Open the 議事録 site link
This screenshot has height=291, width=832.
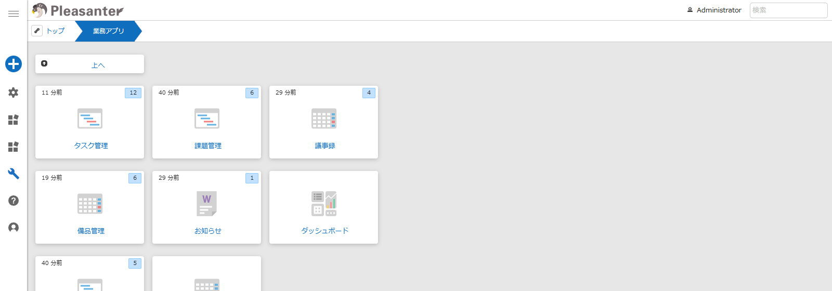(x=325, y=146)
